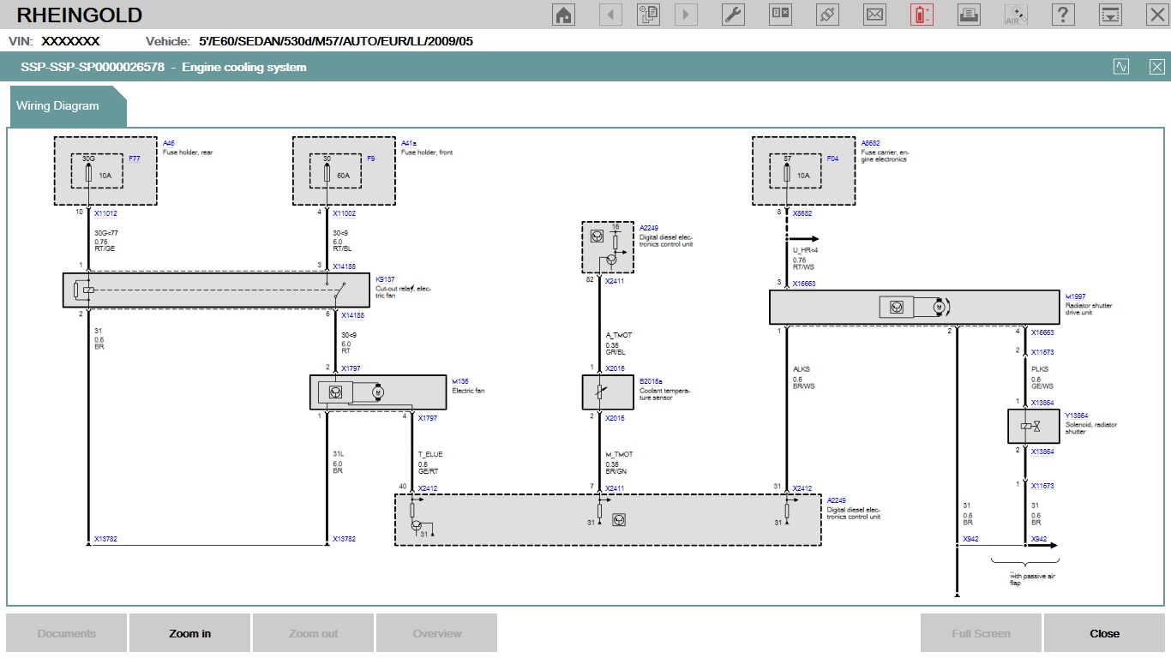Open the document history list icon

tap(648, 15)
